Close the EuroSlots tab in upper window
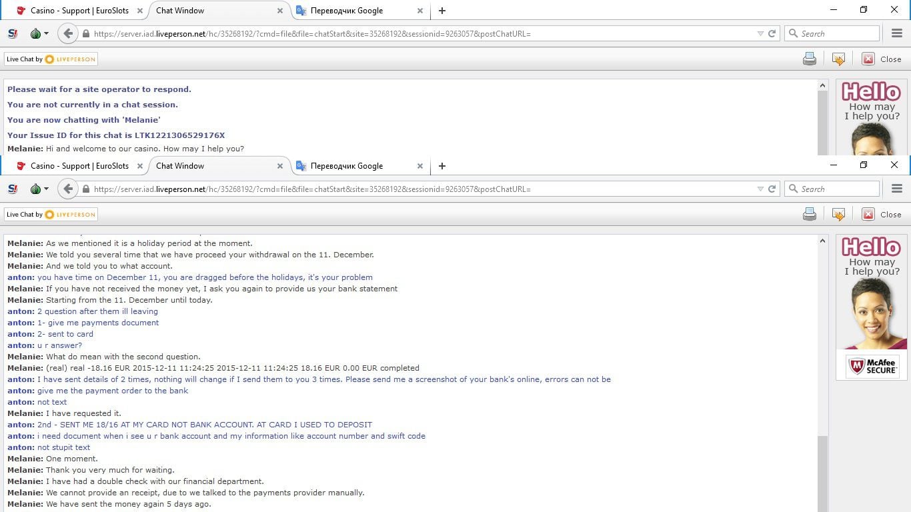This screenshot has height=512, width=911. [140, 11]
